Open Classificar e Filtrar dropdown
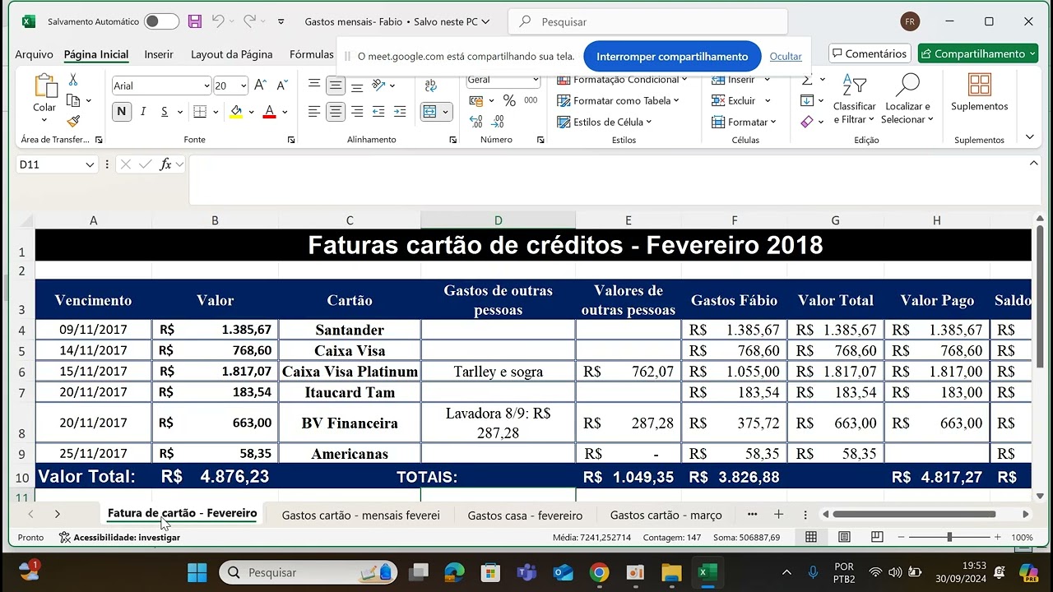Image resolution: width=1053 pixels, height=592 pixels. click(855, 99)
